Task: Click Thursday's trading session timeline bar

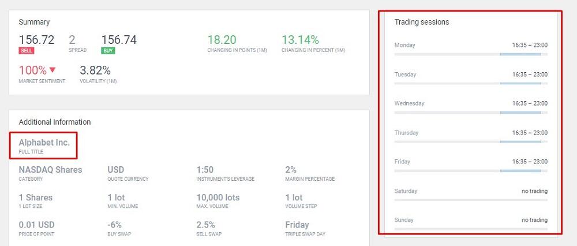Action: [470, 142]
